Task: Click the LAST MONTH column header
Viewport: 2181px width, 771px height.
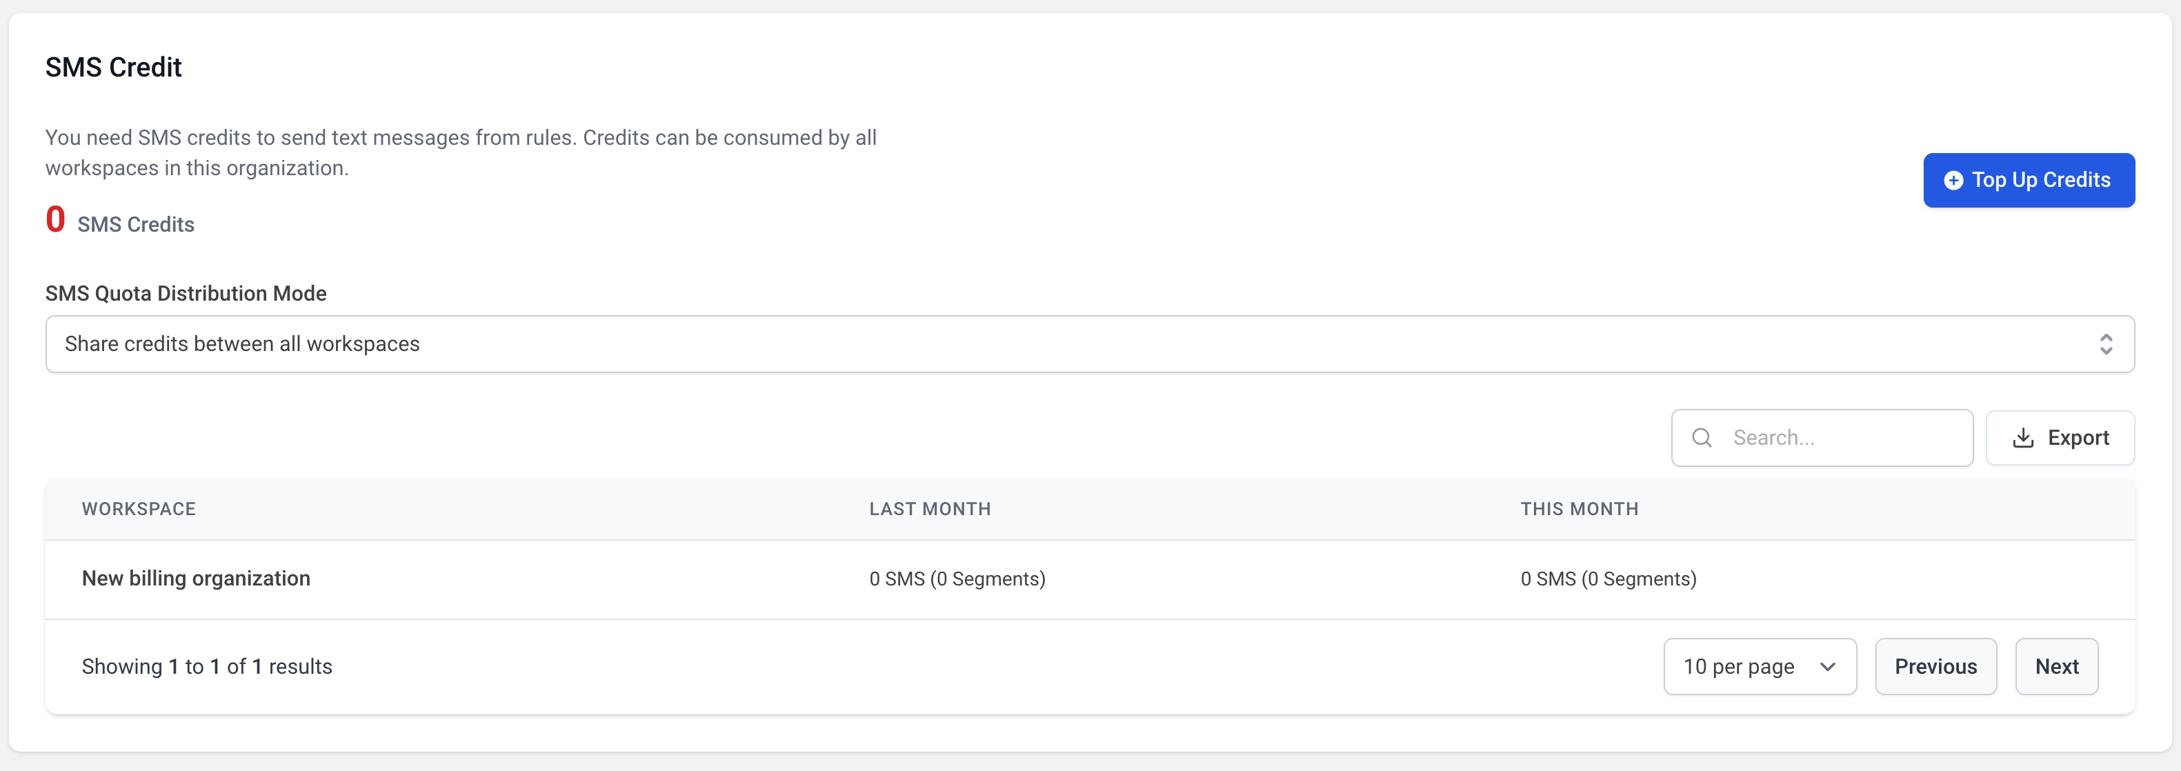Action: [930, 509]
